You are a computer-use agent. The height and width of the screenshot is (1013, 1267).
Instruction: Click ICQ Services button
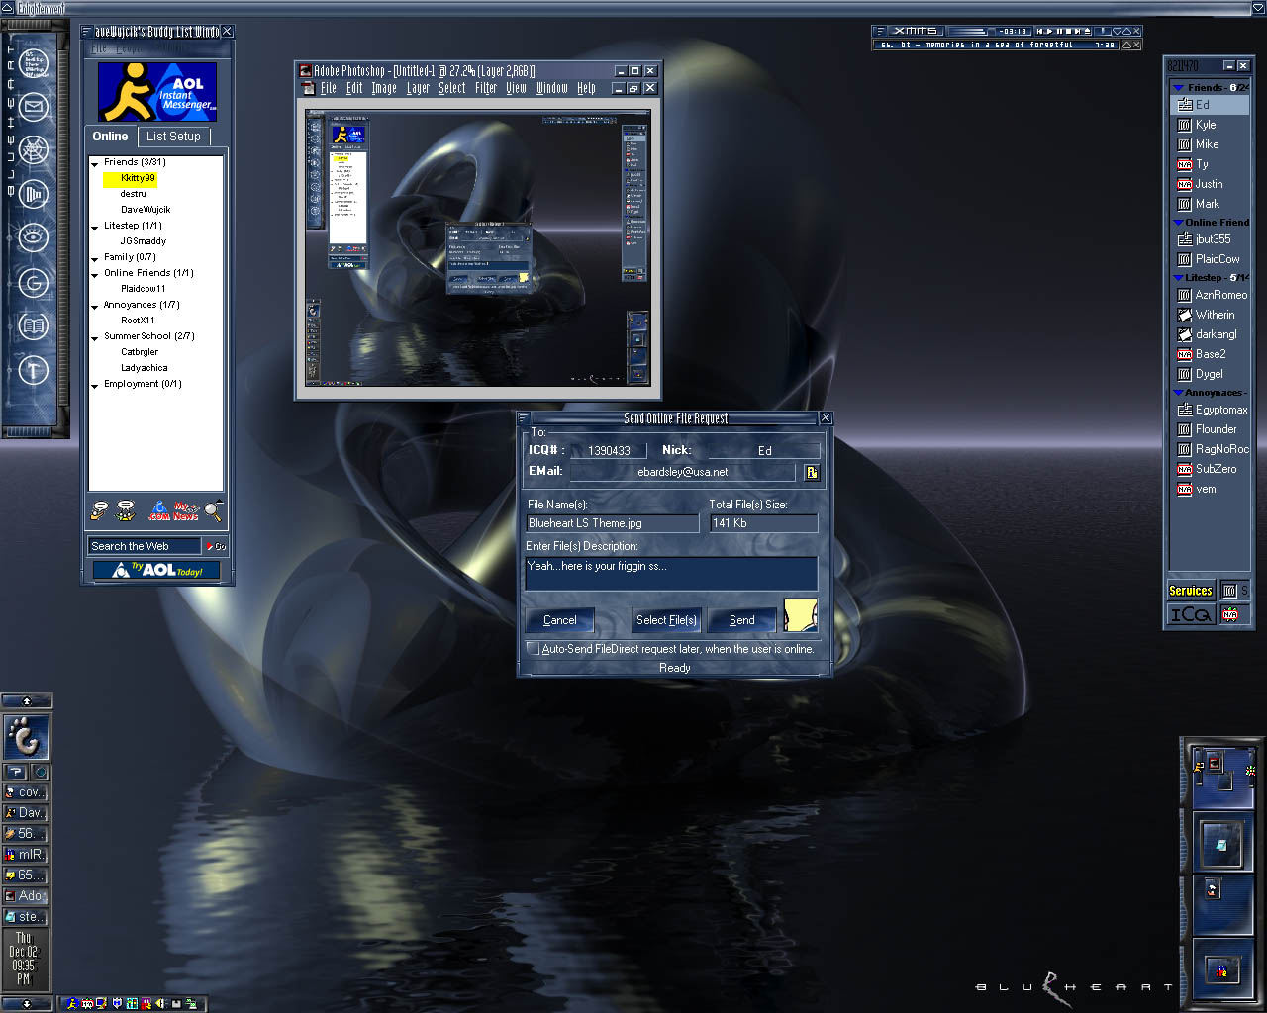(x=1191, y=590)
